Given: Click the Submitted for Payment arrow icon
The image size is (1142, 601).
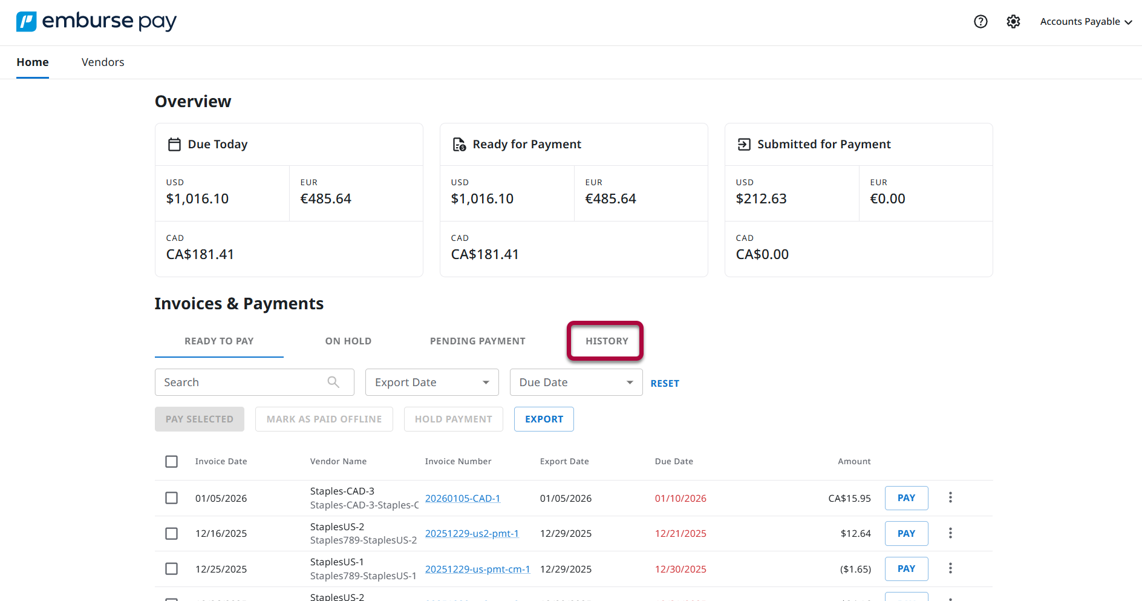Looking at the screenshot, I should coord(744,144).
